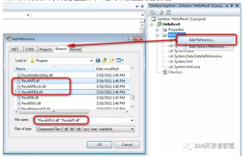Close the Solution Explorer panel
Image resolution: width=245 pixels, height=157 pixels.
[237, 6]
